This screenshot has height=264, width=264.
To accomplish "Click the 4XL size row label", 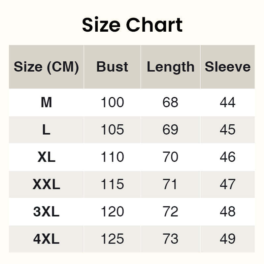I will (x=46, y=239).
